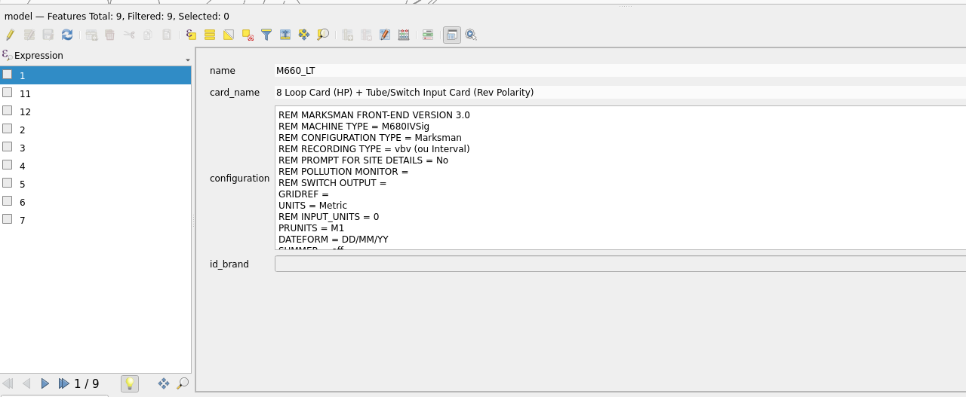Tick the checkbox for feature 6
This screenshot has height=397, width=966.
click(x=7, y=201)
